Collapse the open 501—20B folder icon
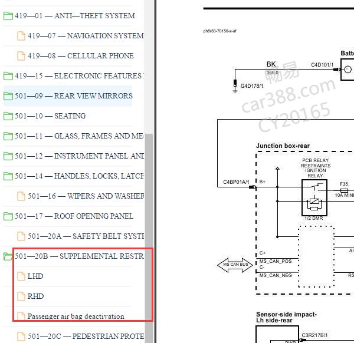The height and width of the screenshot is (343, 354). pyautogui.click(x=8, y=256)
